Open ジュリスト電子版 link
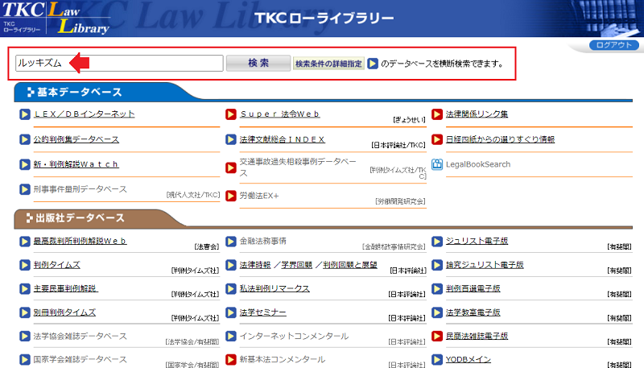The image size is (644, 368). point(477,241)
